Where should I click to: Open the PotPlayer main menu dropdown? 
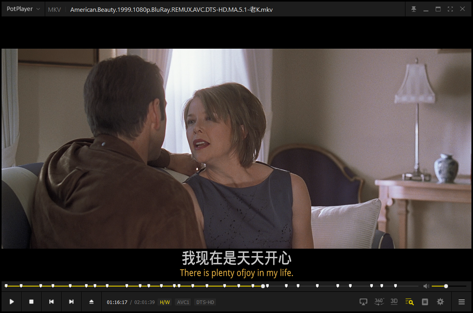pyautogui.click(x=23, y=9)
